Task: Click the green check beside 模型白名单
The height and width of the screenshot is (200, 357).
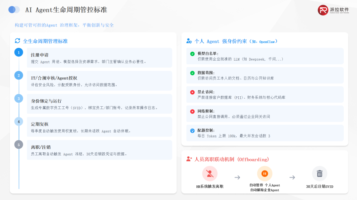Action: point(192,54)
